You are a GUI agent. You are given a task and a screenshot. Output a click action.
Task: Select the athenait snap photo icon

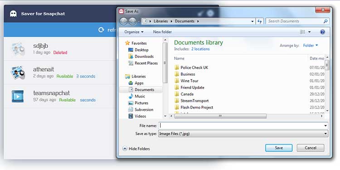(x=18, y=73)
